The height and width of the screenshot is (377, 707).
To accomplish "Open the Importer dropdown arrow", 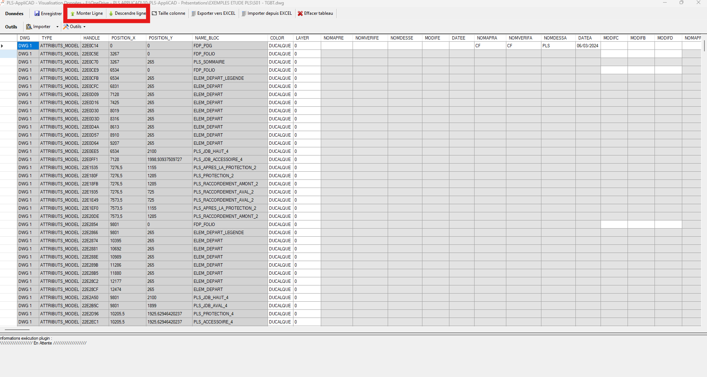I will [x=57, y=27].
